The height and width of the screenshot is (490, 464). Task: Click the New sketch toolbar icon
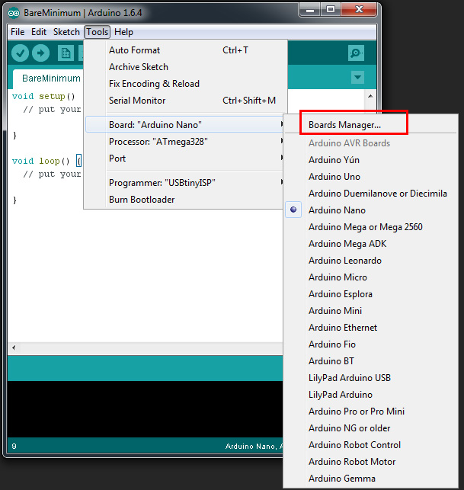pos(66,53)
